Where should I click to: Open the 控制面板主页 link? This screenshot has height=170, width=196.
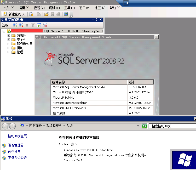point(17,136)
